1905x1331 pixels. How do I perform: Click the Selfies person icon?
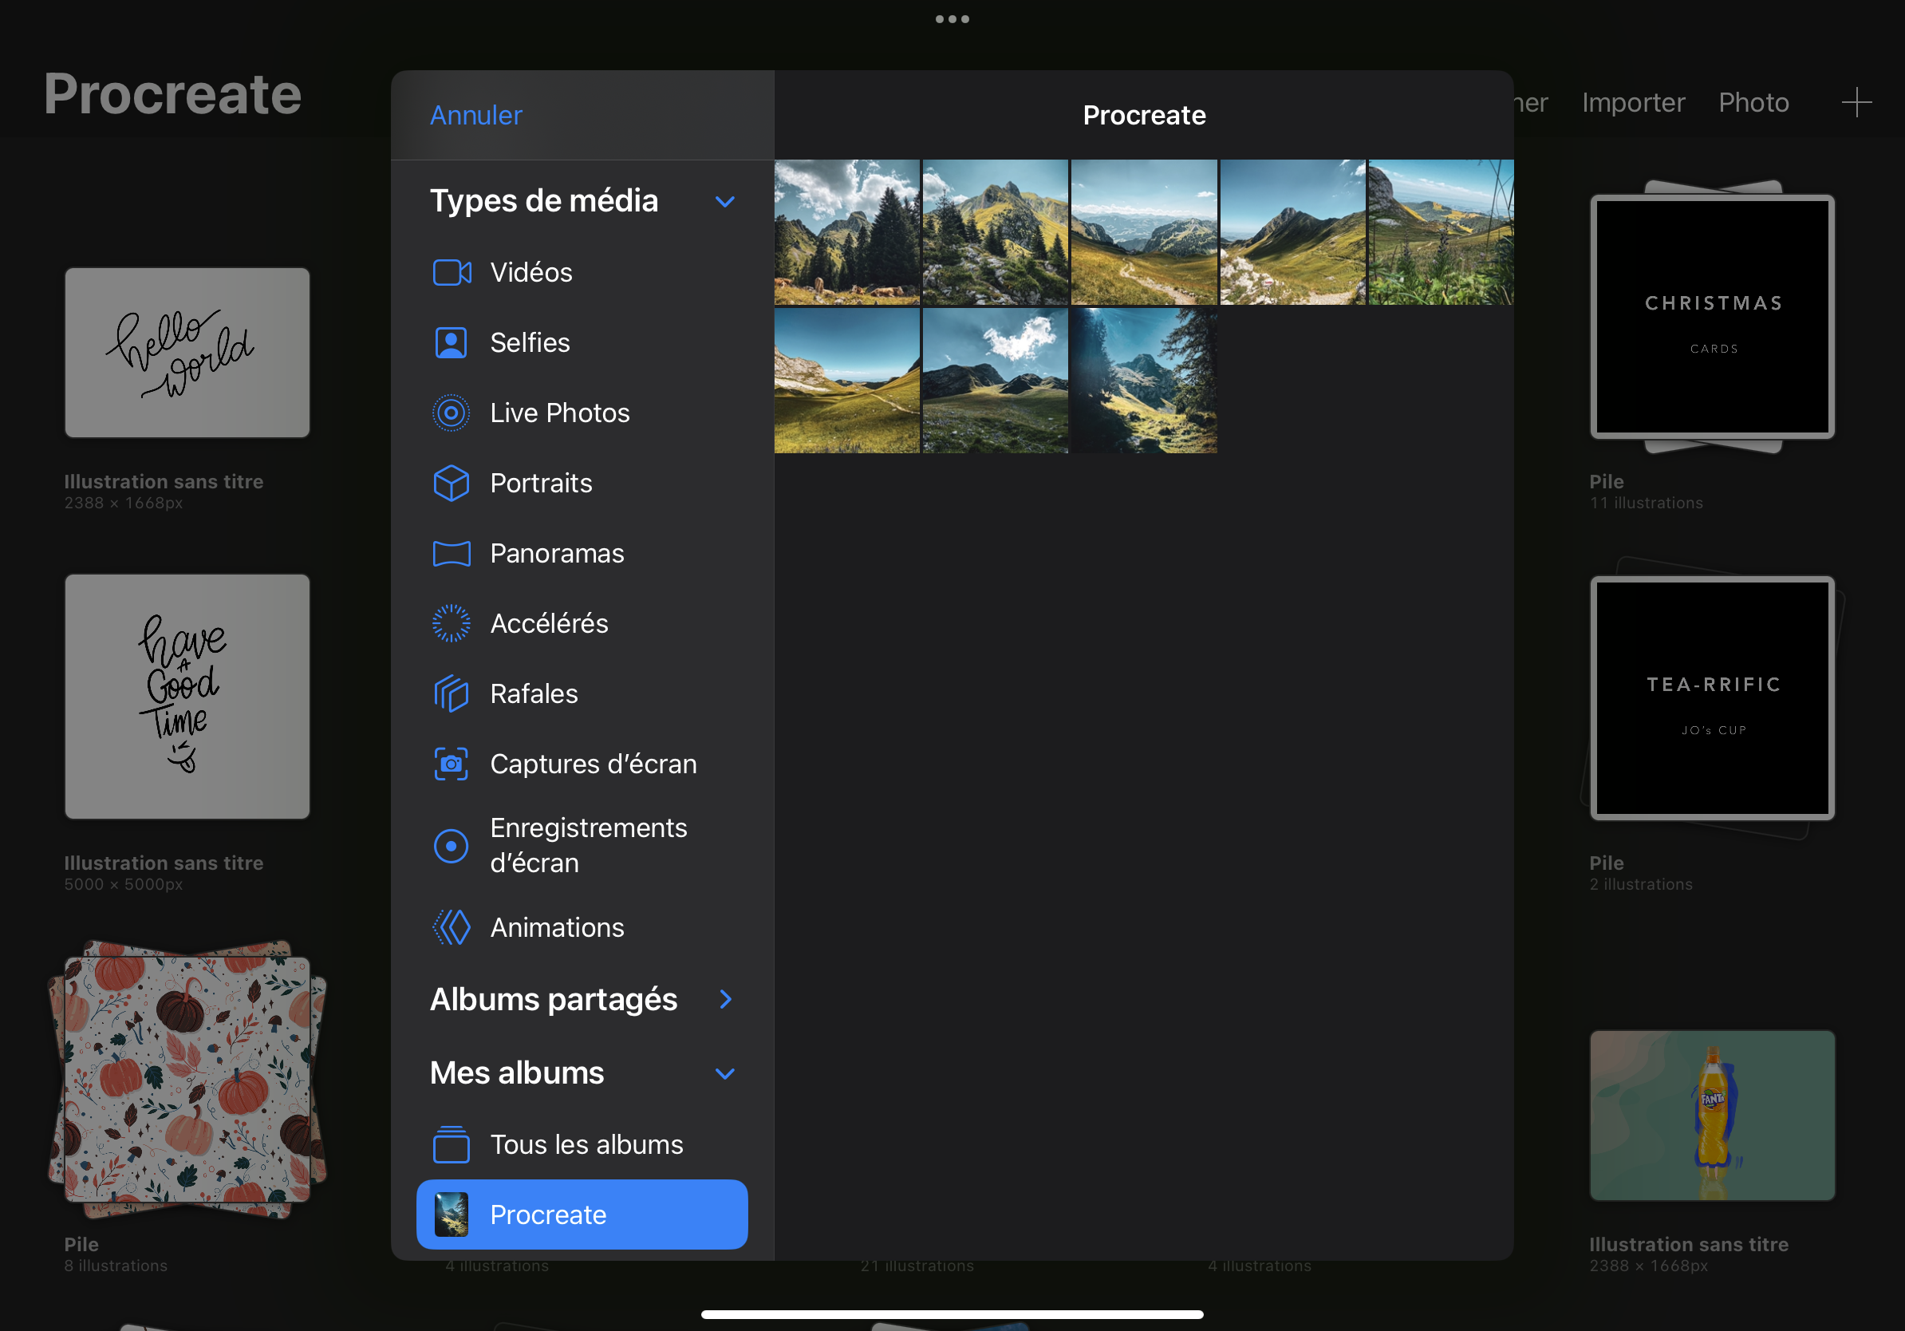click(x=452, y=342)
